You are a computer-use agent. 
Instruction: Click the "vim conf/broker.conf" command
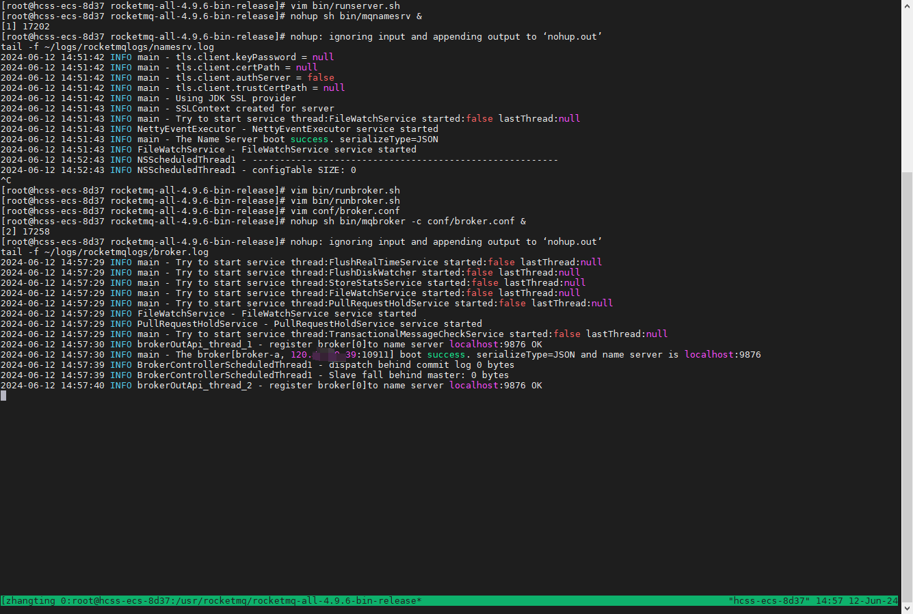[x=345, y=211]
